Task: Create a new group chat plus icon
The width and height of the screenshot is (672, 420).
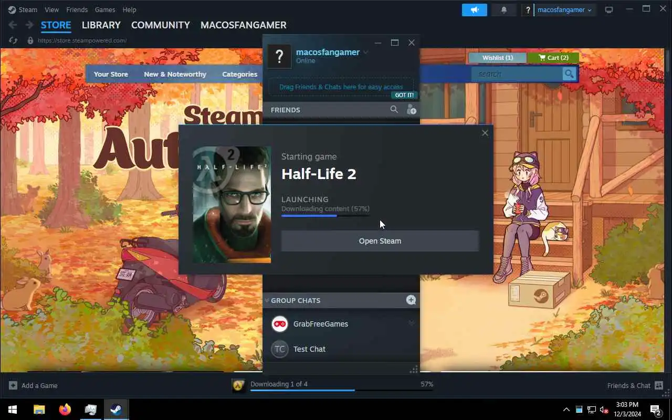Action: pyautogui.click(x=411, y=300)
